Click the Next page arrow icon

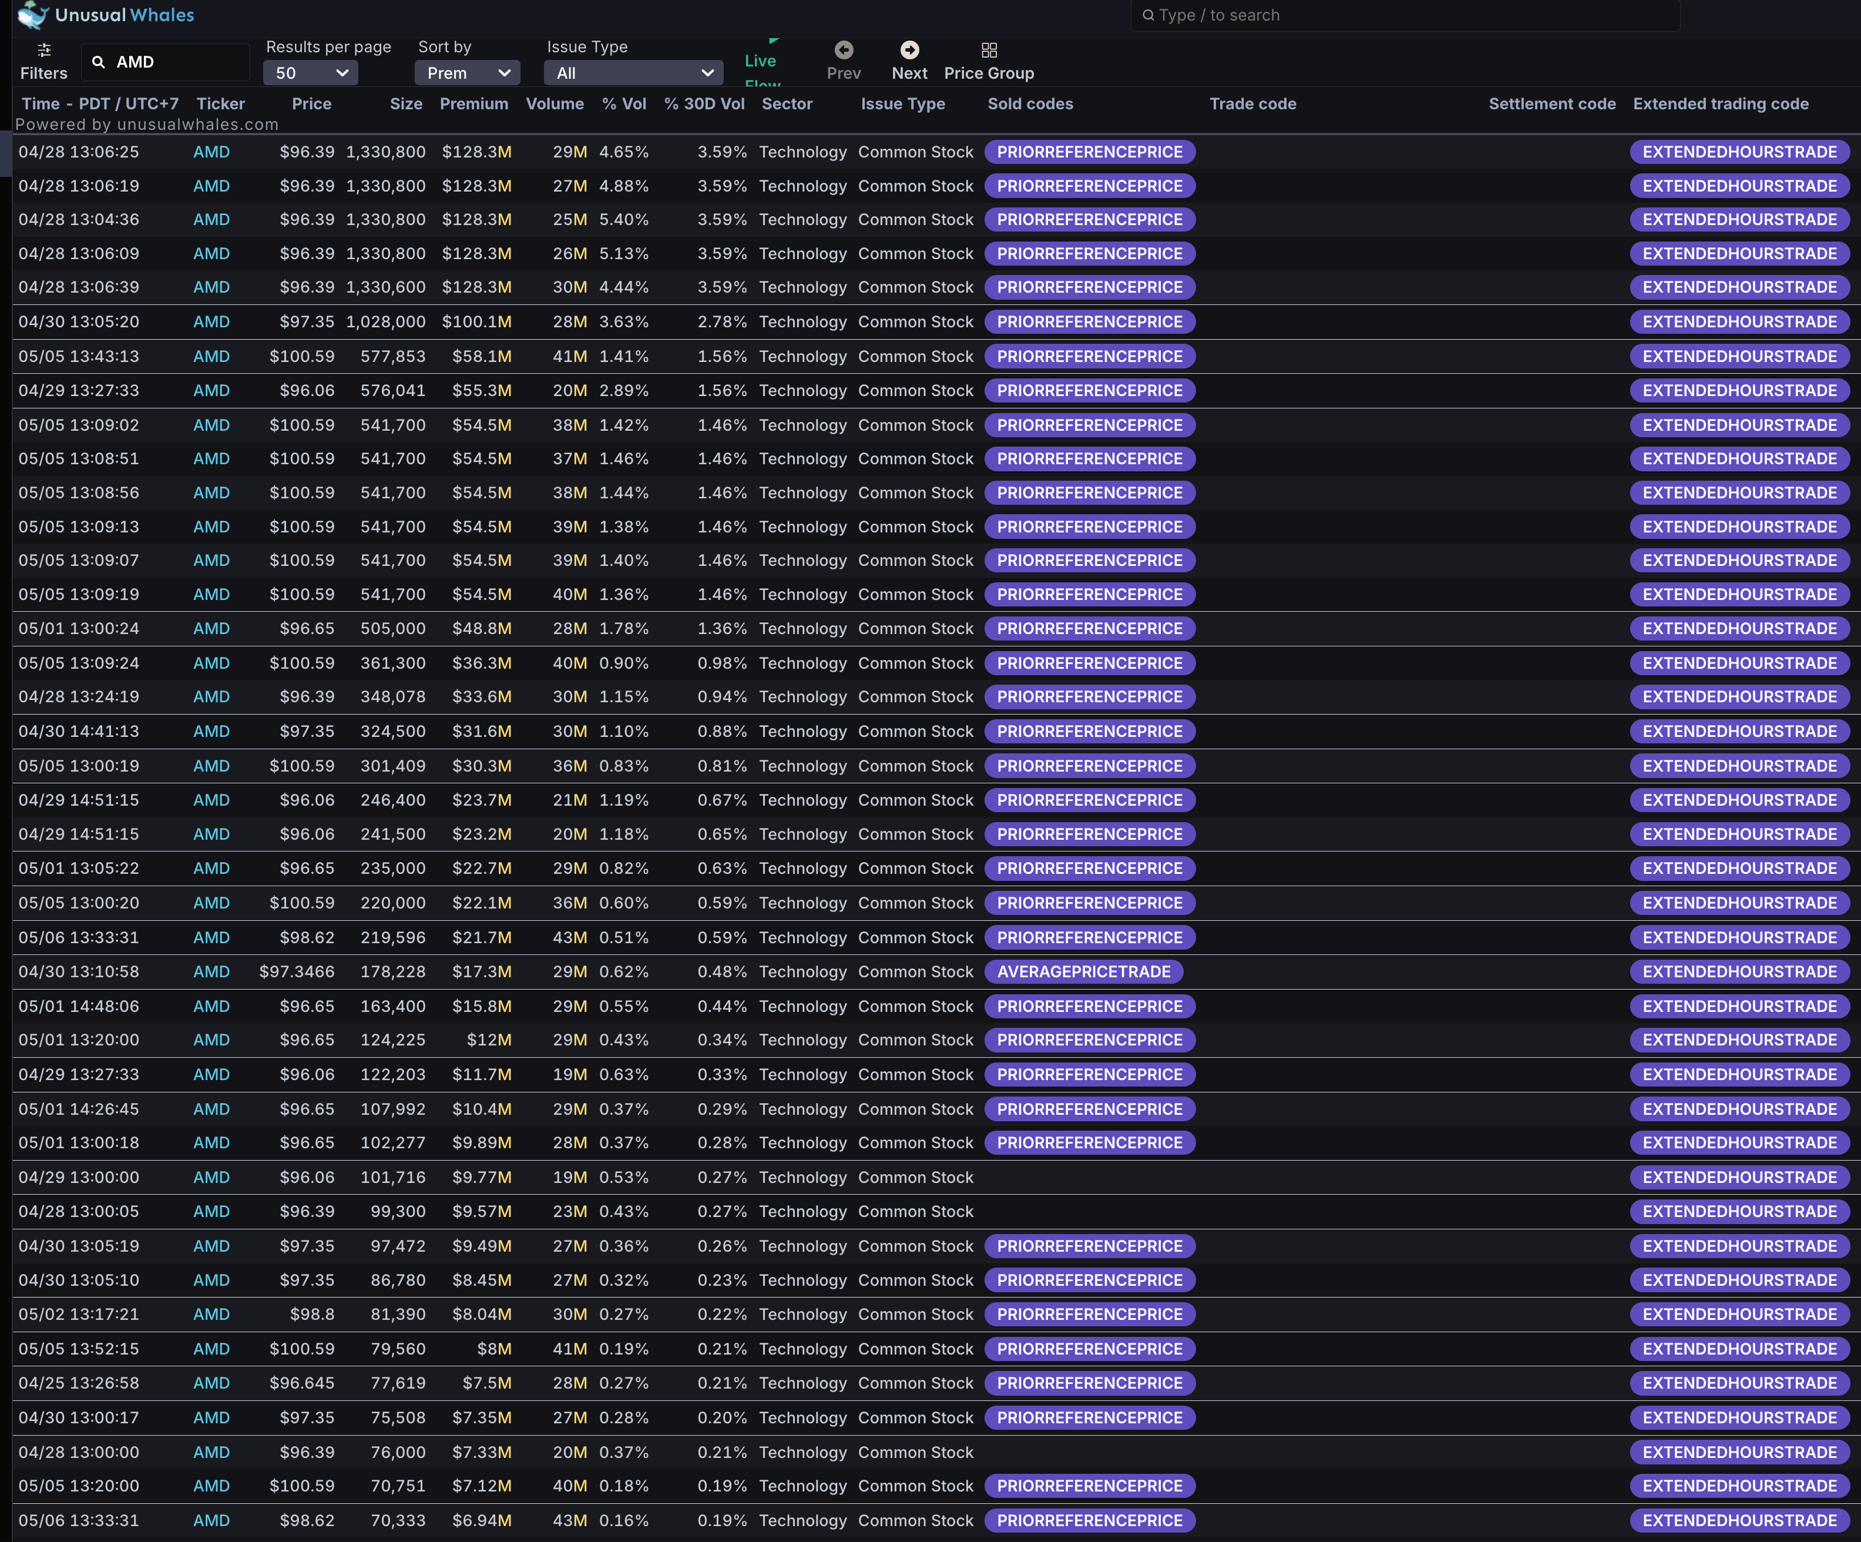(x=909, y=51)
